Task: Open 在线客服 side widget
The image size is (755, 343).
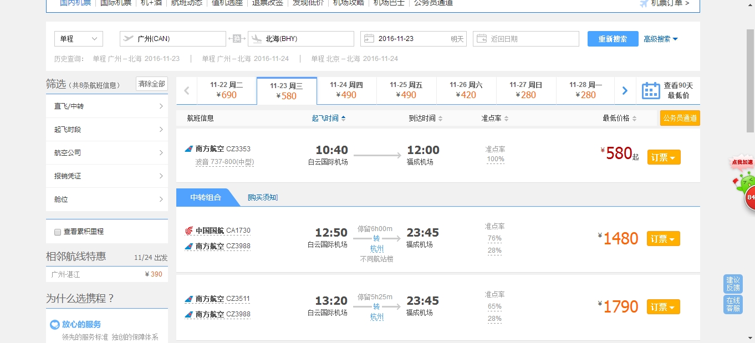Action: click(733, 304)
